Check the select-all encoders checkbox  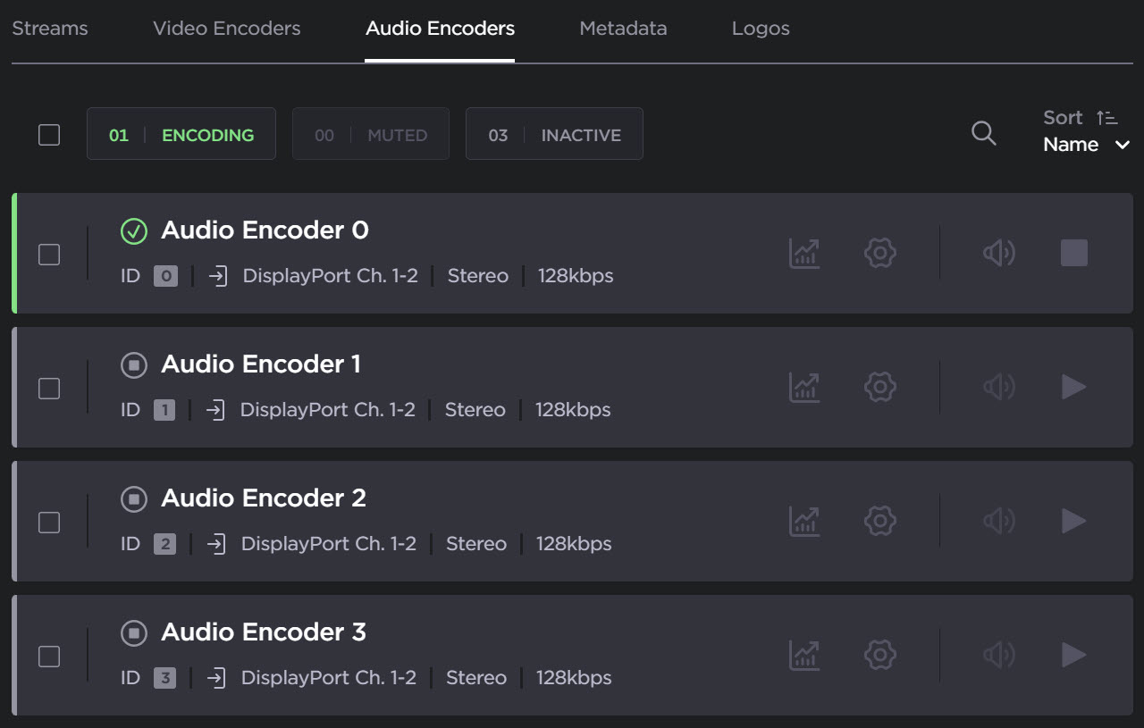pos(49,135)
